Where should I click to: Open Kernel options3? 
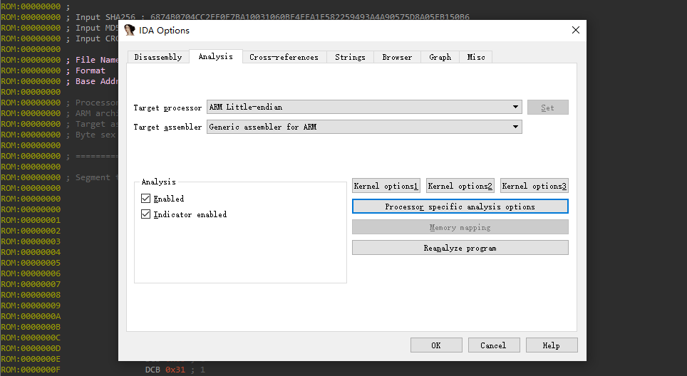[534, 186]
